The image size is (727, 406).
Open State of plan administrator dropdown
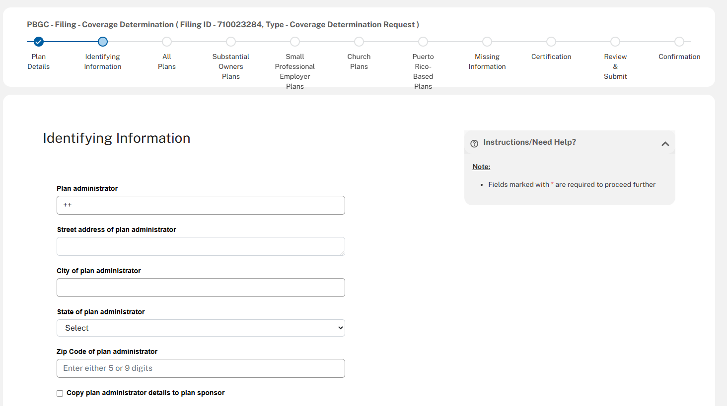[x=201, y=328]
